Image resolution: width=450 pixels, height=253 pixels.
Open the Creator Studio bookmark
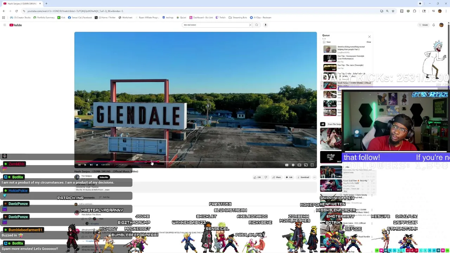[x=20, y=18]
